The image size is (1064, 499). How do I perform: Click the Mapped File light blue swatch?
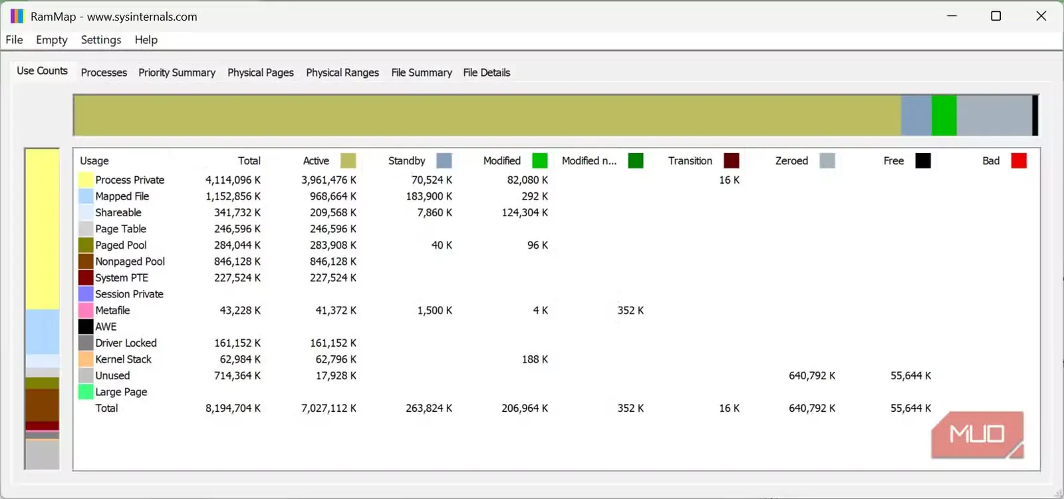pyautogui.click(x=86, y=196)
